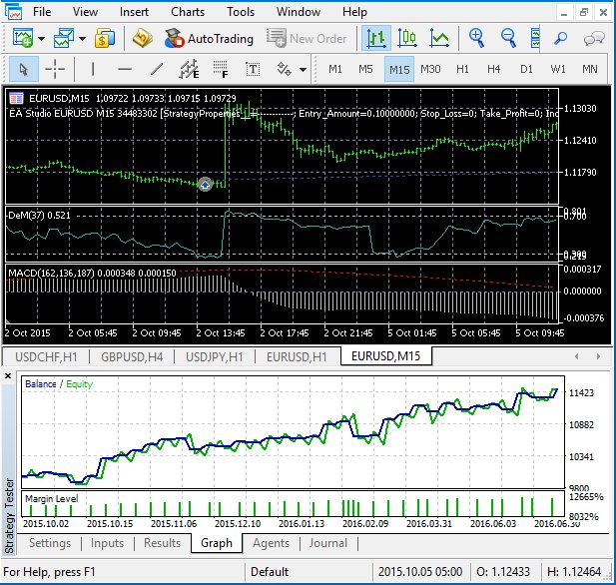
Task: Select the Horizontal Line drawing tool
Action: pos(125,69)
